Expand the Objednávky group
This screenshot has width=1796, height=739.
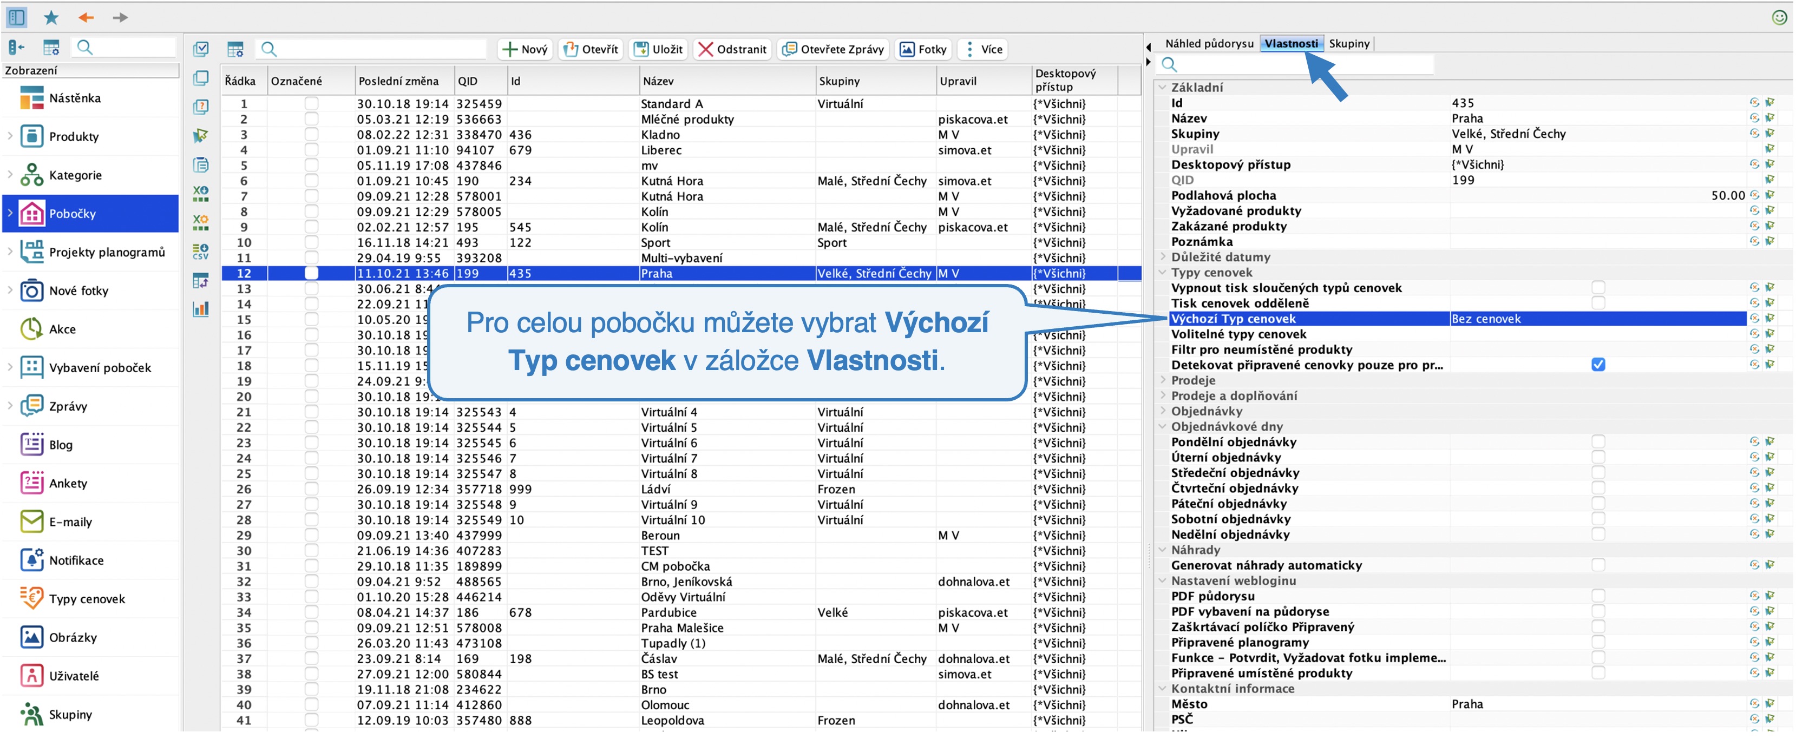[1162, 411]
